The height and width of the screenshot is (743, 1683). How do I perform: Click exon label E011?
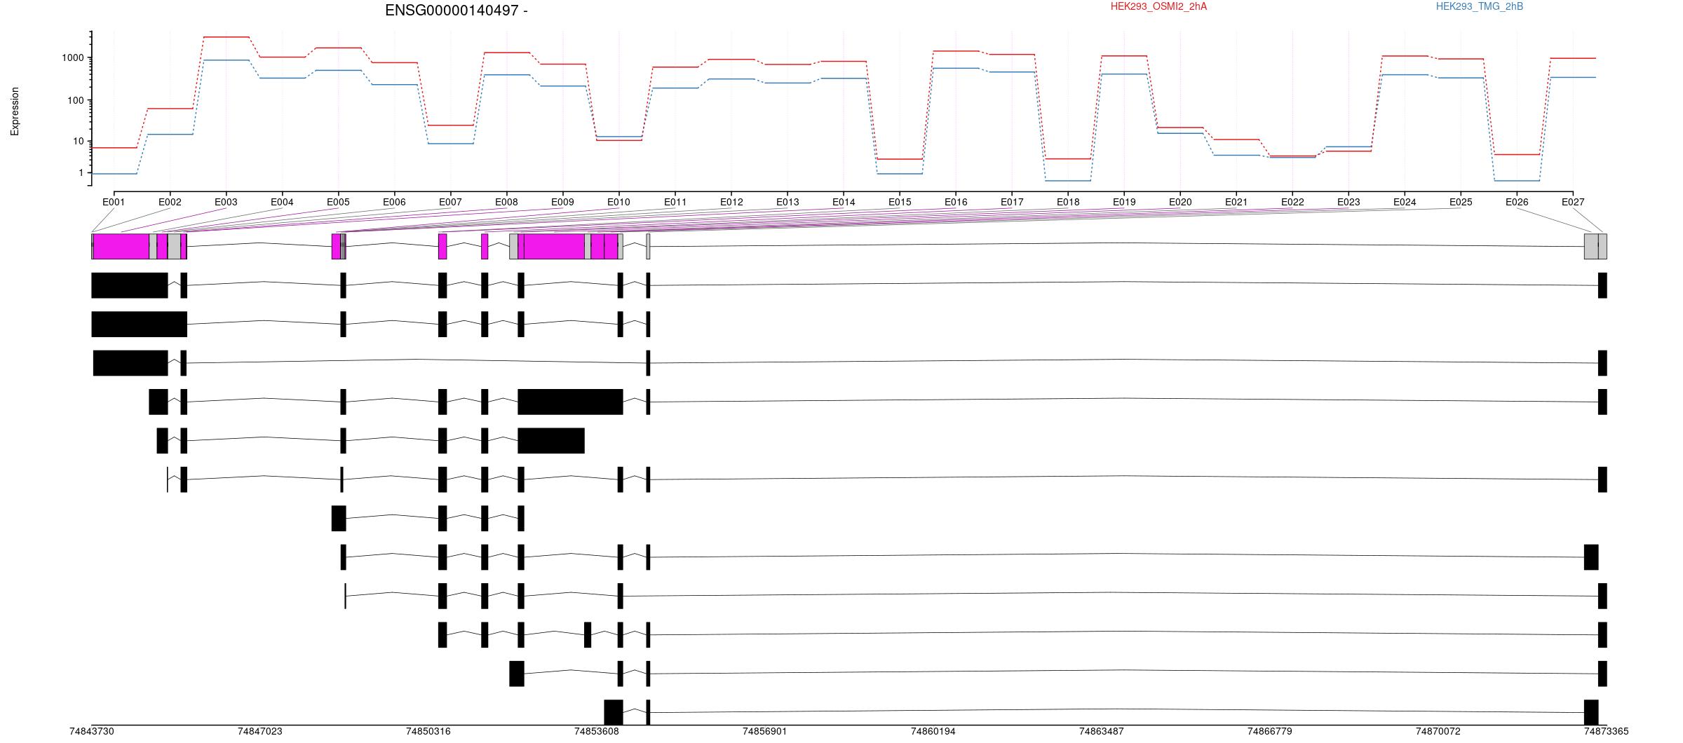point(675,202)
